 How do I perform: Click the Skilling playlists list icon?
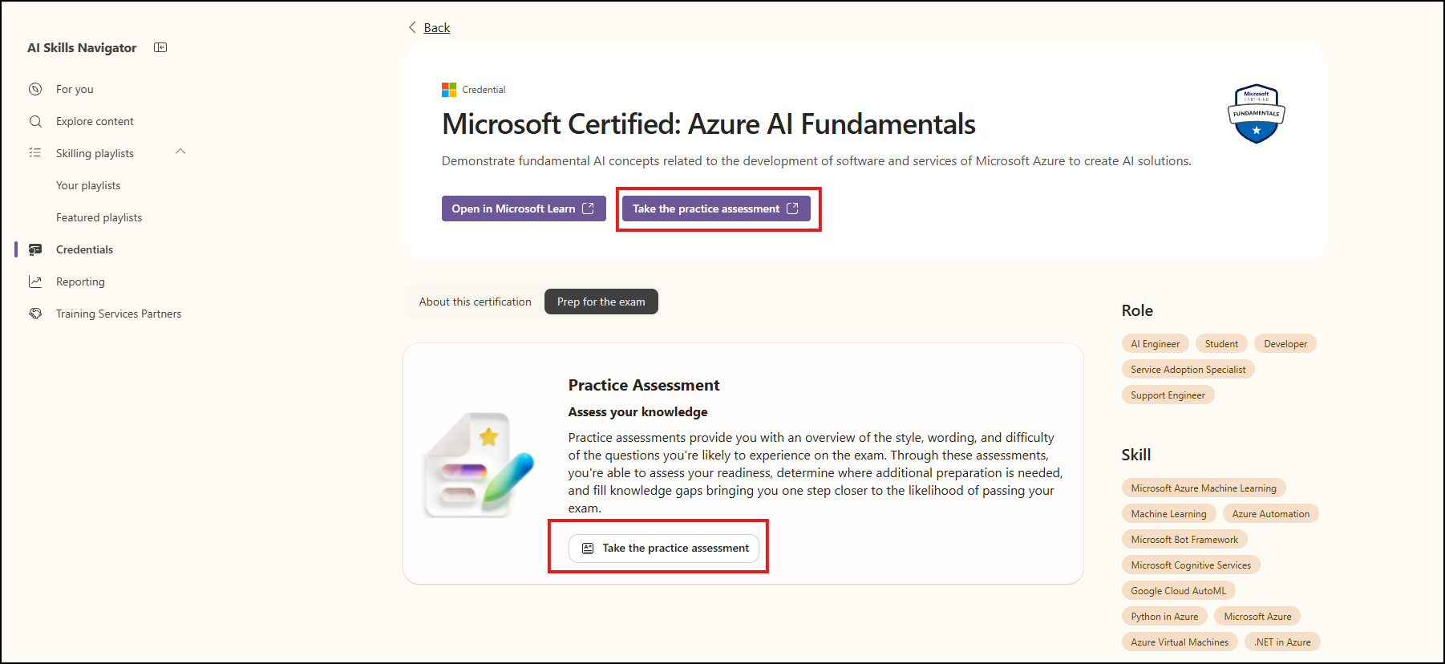(x=35, y=152)
